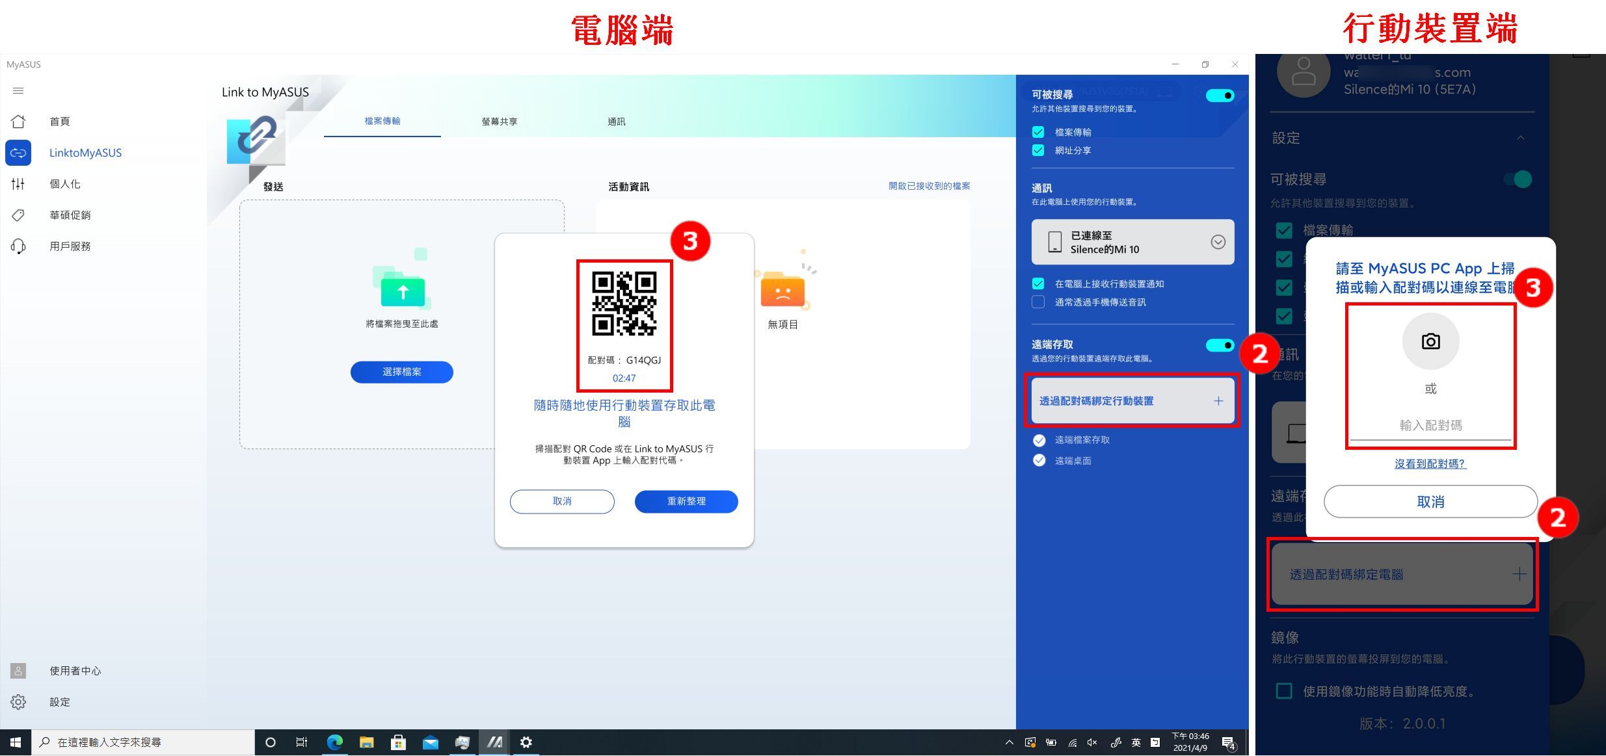Expand 已連線至 Silence的Mi 10 dropdown
Screen dimensions: 1606x756
pos(1218,242)
